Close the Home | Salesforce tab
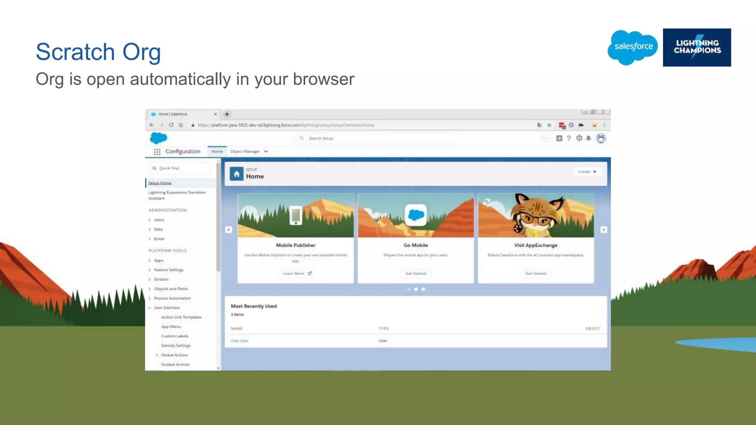 click(x=215, y=114)
